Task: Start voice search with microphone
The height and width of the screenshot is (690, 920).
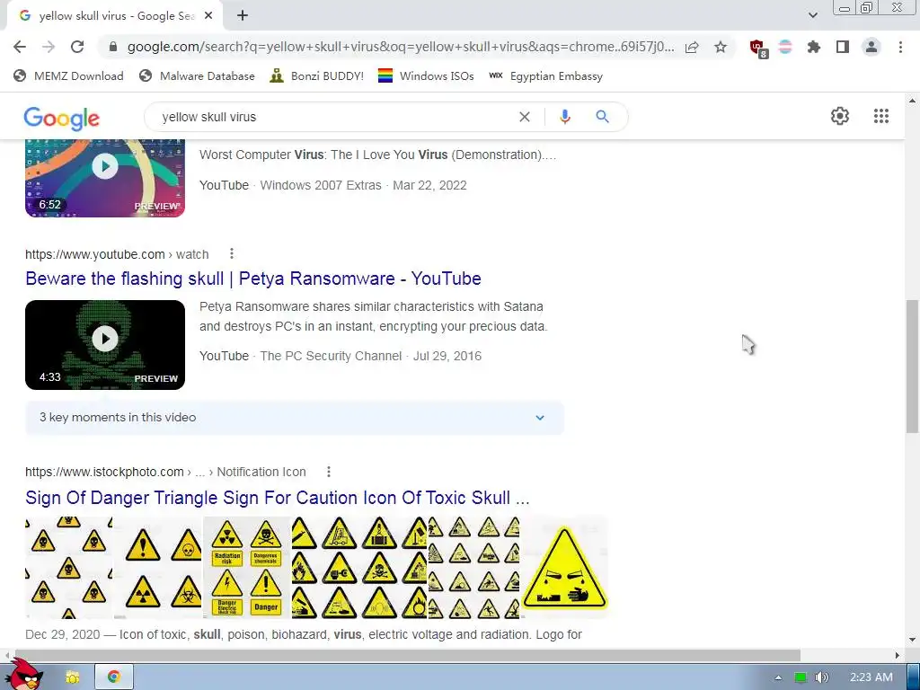Action: 565,117
